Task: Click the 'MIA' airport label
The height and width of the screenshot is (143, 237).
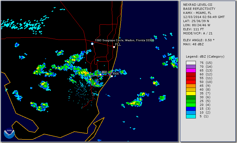Action: click(x=104, y=72)
